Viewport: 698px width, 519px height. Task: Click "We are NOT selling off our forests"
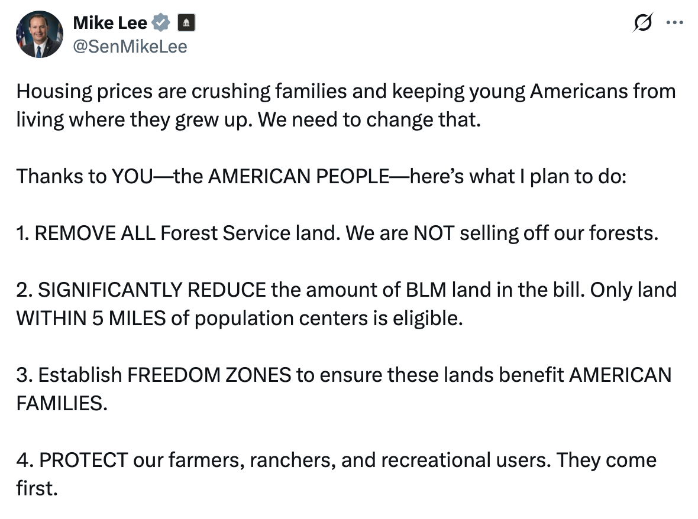502,233
